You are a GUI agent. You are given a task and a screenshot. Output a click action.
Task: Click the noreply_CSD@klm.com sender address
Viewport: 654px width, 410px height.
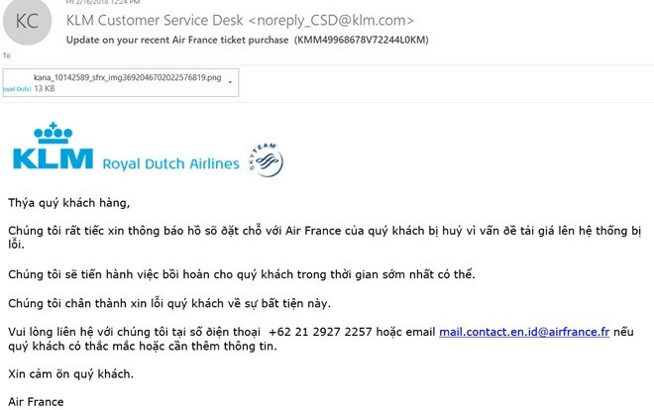click(331, 21)
